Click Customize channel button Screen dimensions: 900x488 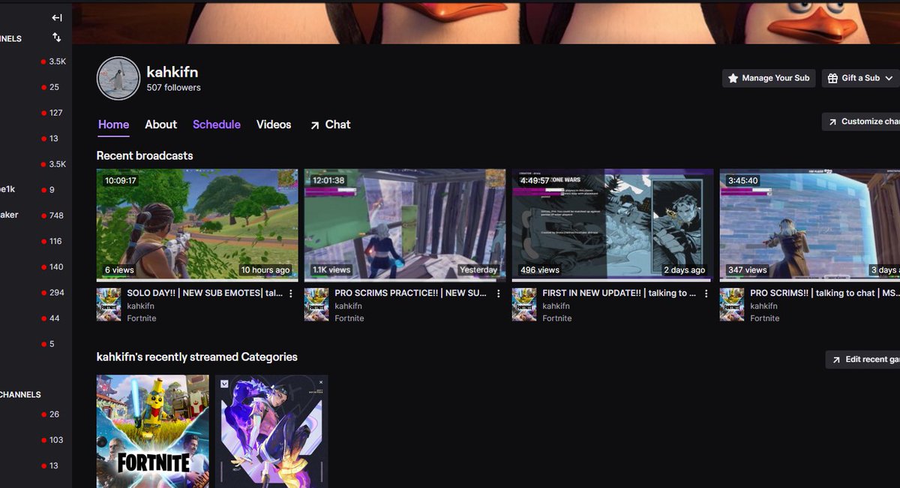(861, 122)
